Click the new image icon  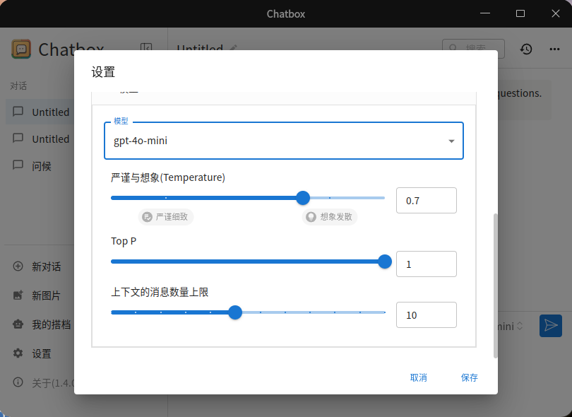coord(18,295)
